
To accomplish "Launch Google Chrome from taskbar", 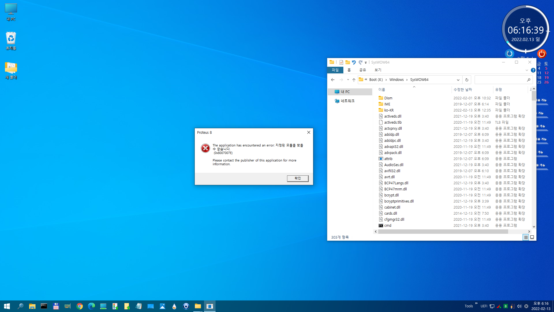I will click(79, 306).
